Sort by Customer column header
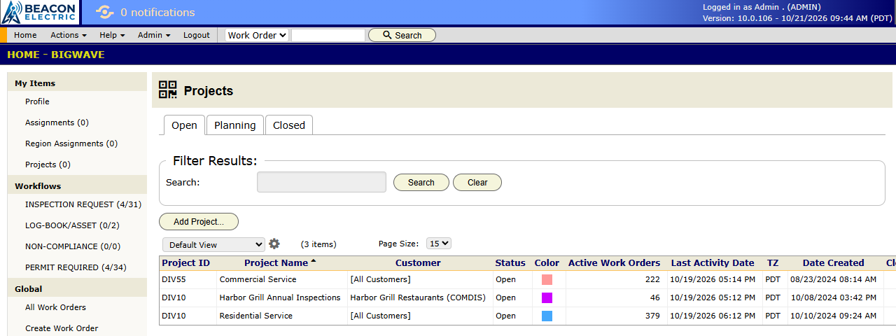896x336 pixels. [418, 263]
